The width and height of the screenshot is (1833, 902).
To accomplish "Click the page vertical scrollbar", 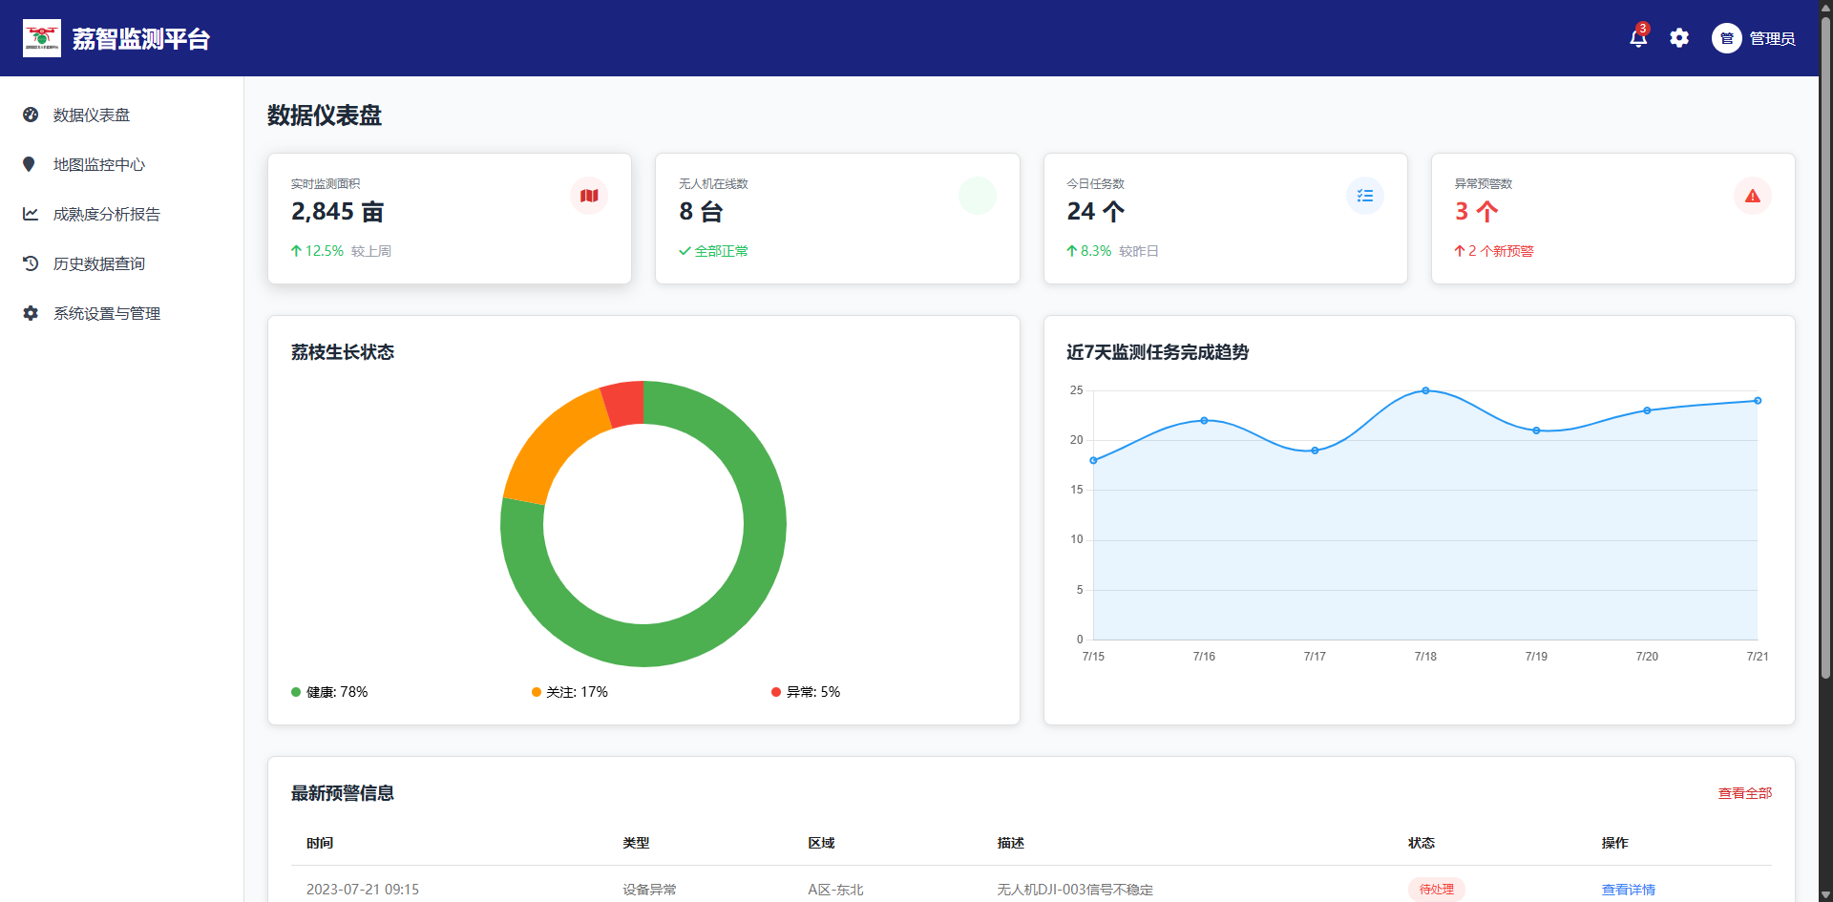I will tap(1825, 348).
